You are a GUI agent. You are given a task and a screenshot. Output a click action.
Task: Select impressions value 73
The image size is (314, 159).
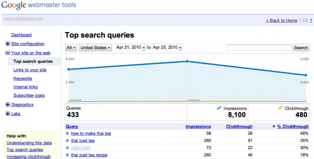(x=208, y=148)
